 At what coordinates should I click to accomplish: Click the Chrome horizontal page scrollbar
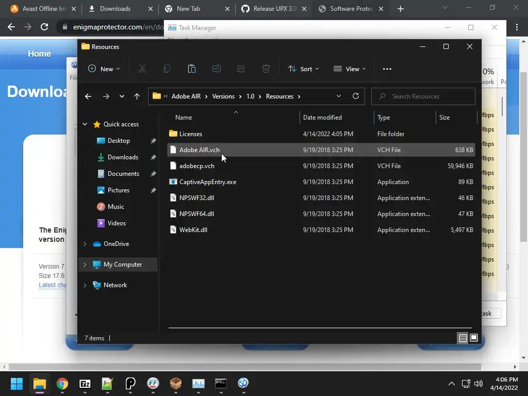(x=245, y=367)
